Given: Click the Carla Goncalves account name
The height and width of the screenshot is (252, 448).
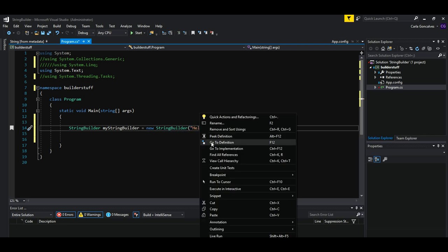Looking at the screenshot, I should click(422, 26).
